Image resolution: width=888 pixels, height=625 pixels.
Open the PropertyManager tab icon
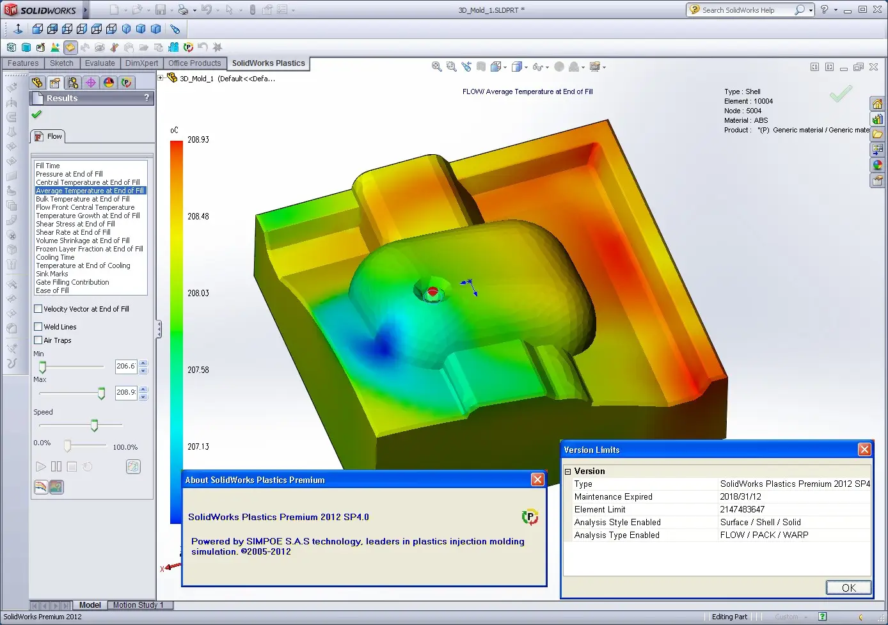tap(55, 83)
